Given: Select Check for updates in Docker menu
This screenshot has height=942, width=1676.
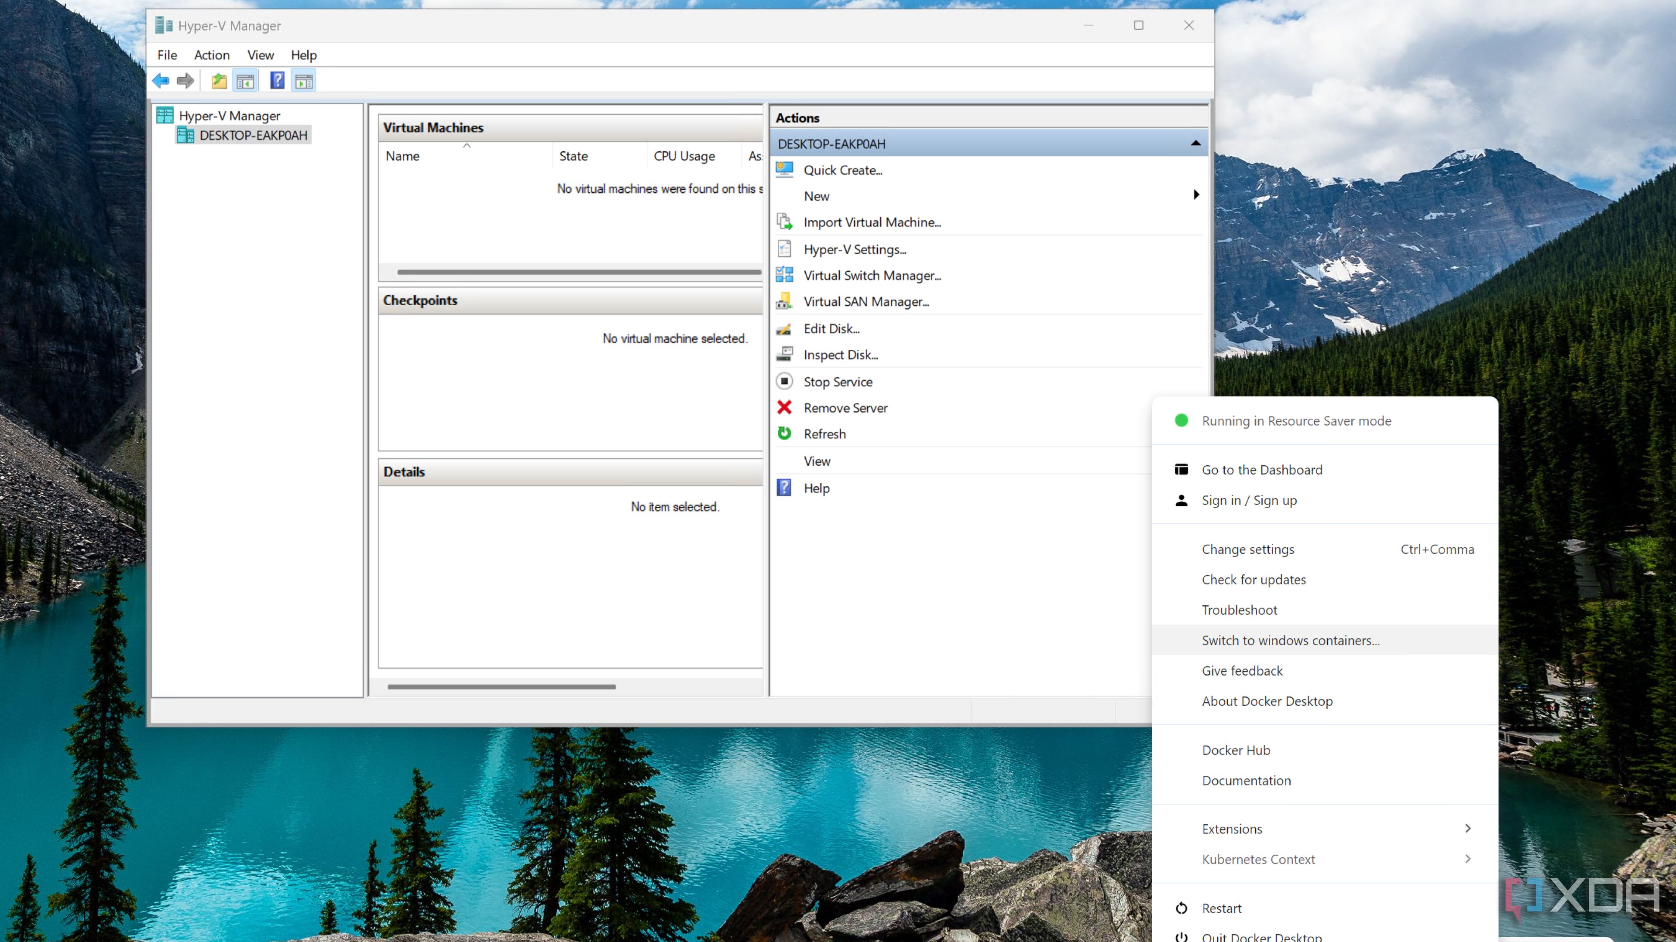Looking at the screenshot, I should (1325, 580).
